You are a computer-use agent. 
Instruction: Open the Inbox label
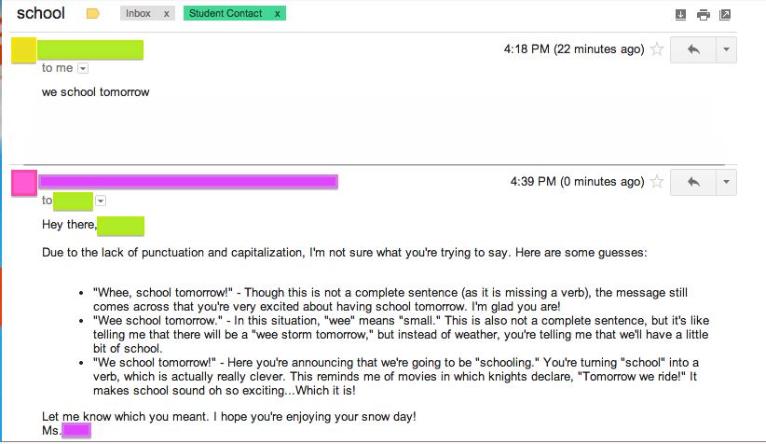[138, 14]
